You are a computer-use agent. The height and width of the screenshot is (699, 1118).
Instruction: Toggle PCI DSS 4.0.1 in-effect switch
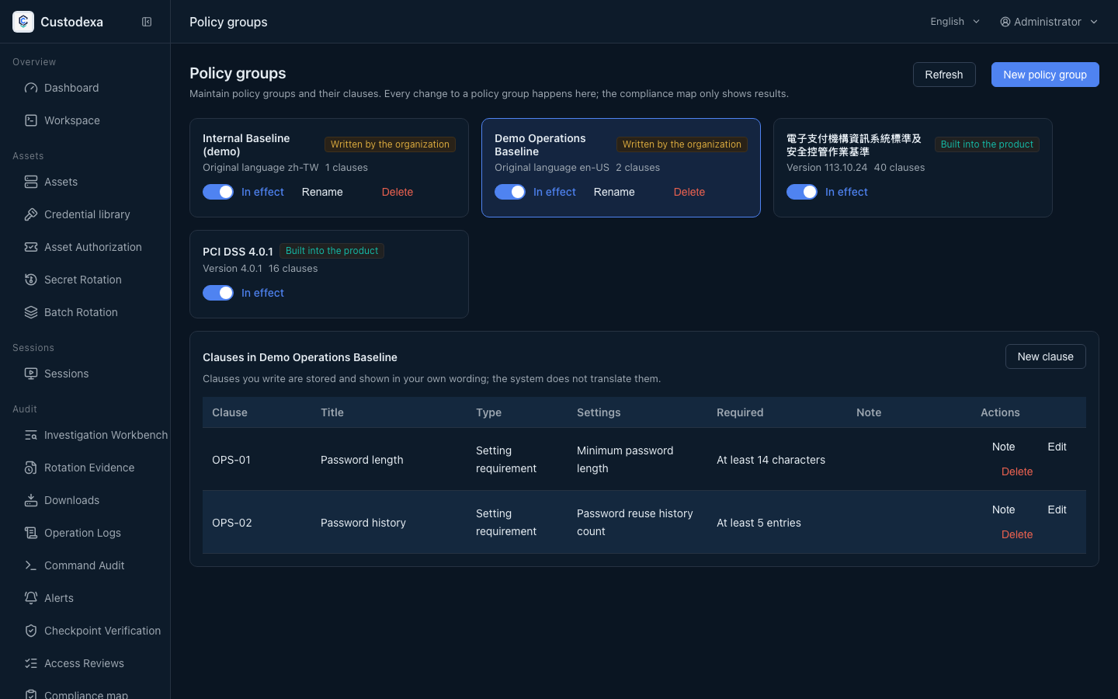coord(218,293)
